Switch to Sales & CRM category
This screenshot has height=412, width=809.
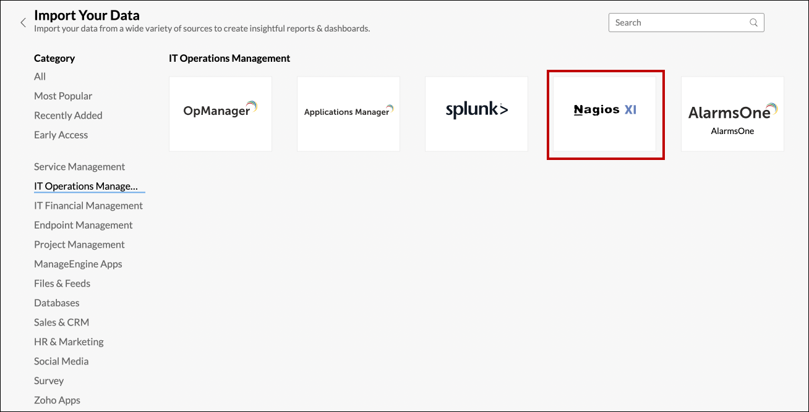click(x=61, y=322)
